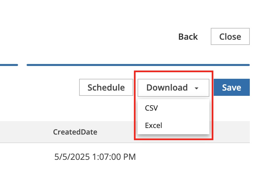Select CSV from the Download menu
This screenshot has width=258, height=170.
151,108
